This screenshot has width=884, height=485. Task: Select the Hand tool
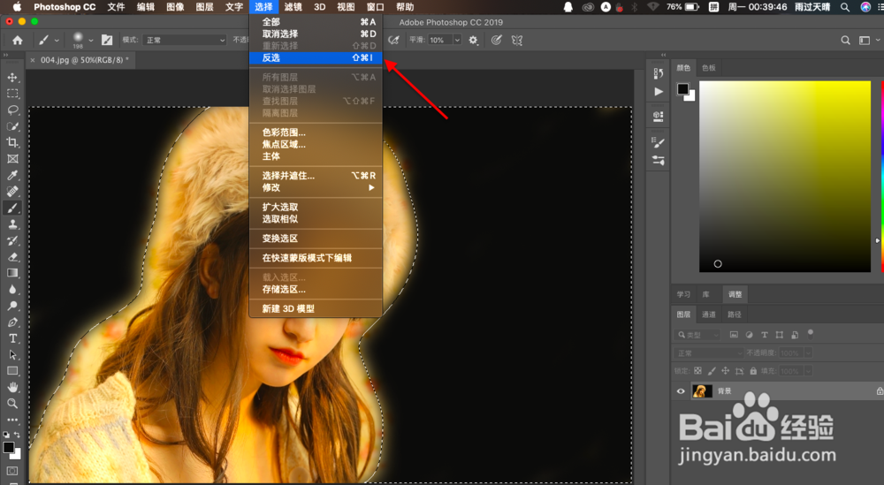coord(12,388)
